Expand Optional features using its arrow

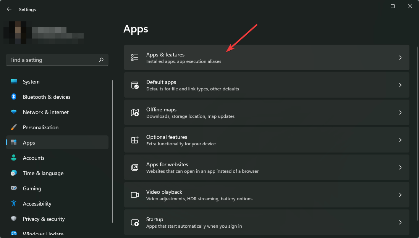tap(400, 140)
